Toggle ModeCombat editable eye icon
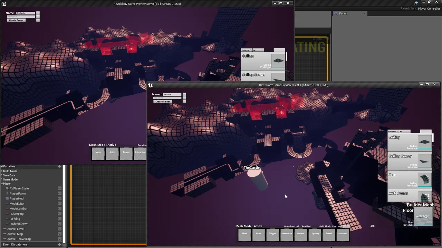 point(60,209)
